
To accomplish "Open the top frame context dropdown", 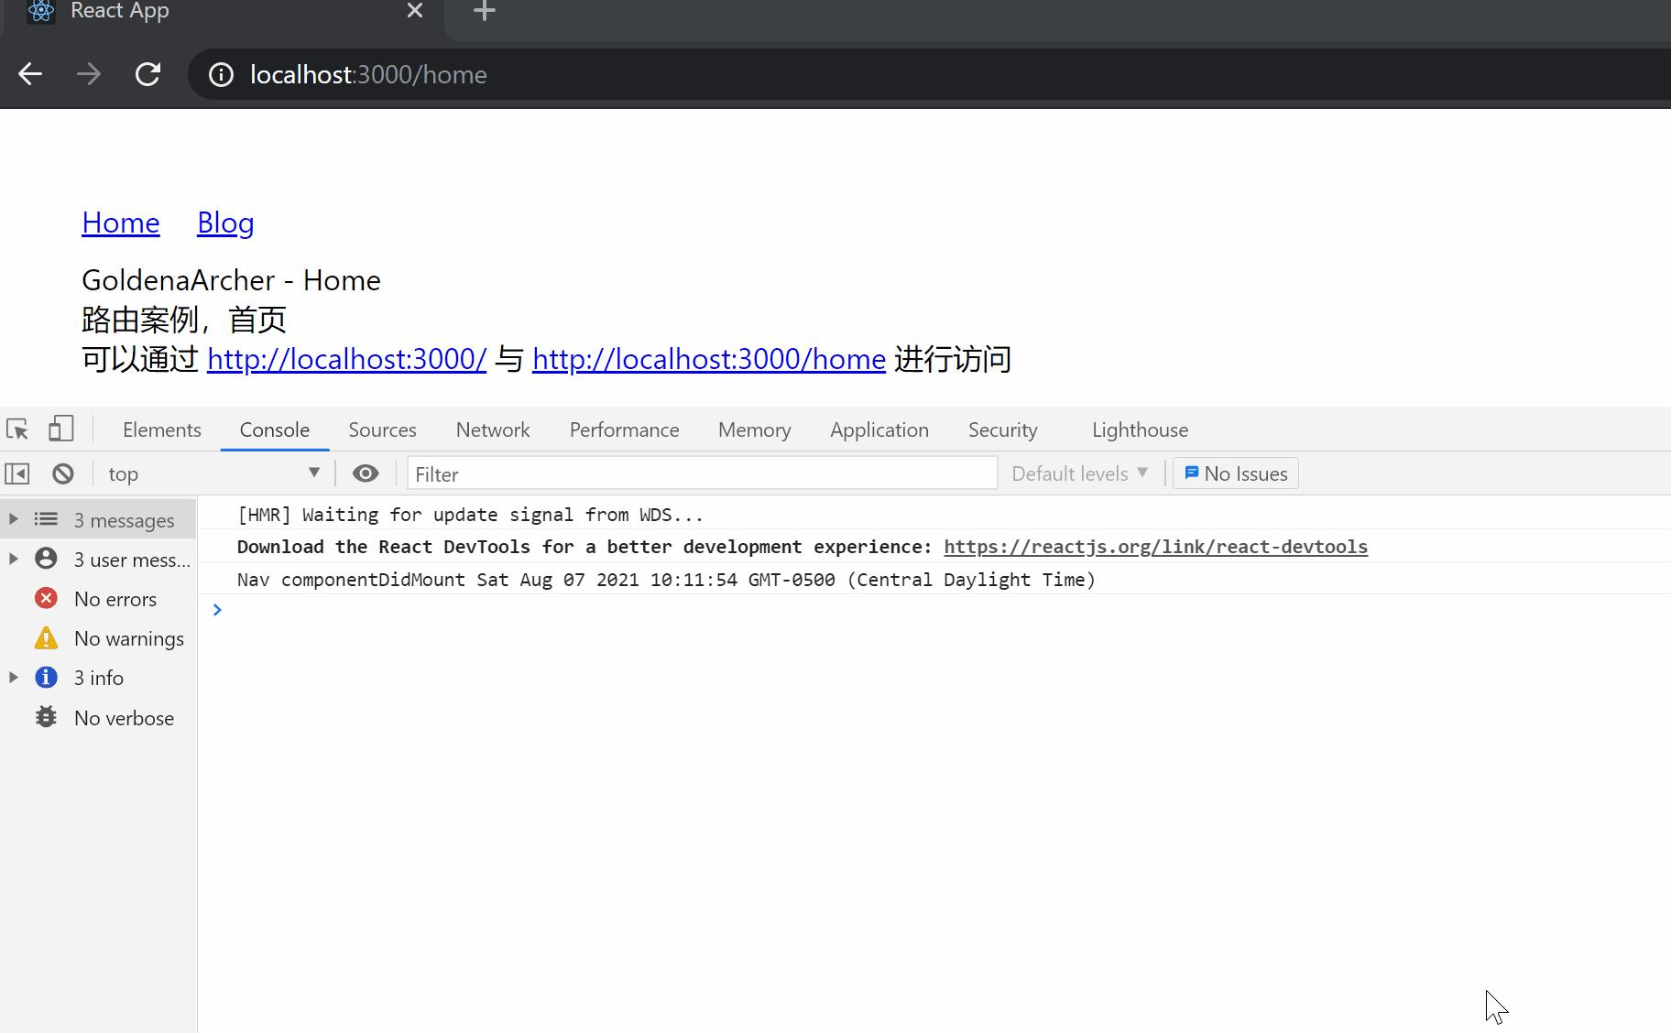I will tap(215, 473).
